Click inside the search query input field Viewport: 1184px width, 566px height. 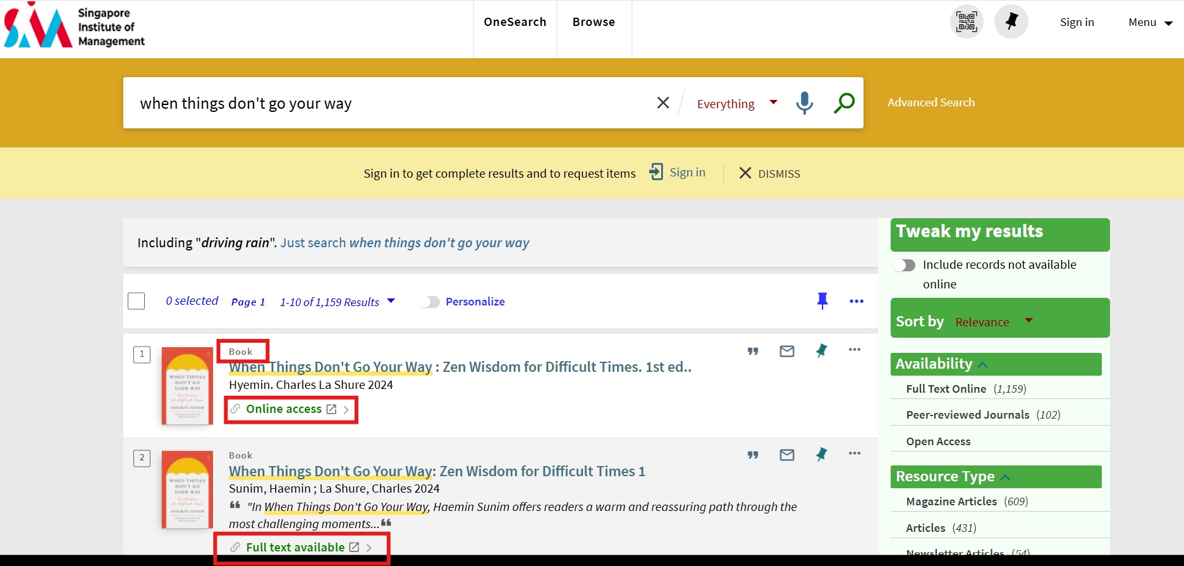point(392,103)
